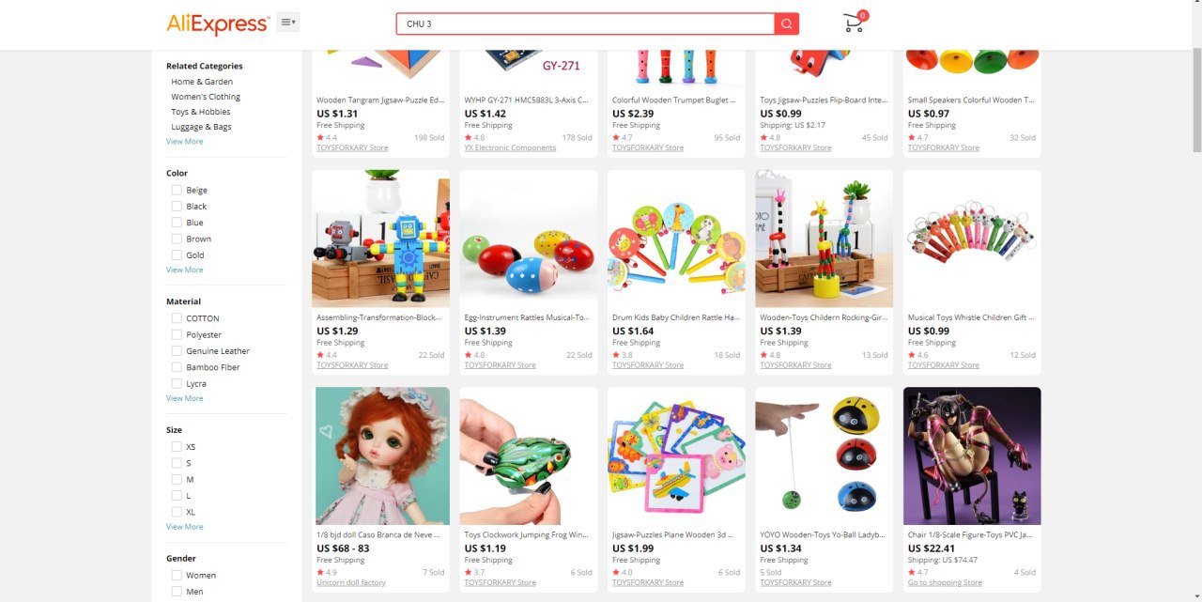Expand View More under Related Categories
This screenshot has width=1202, height=602.
click(x=185, y=141)
